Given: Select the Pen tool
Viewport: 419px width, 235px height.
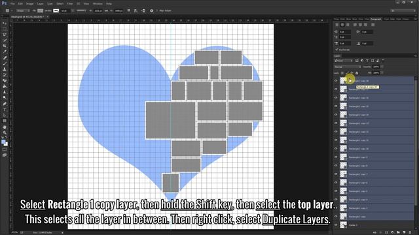Looking at the screenshot, I should [x=5, y=104].
